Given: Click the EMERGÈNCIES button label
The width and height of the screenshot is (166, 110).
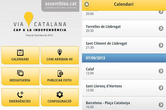Looking at the screenshot, I should [20, 101].
